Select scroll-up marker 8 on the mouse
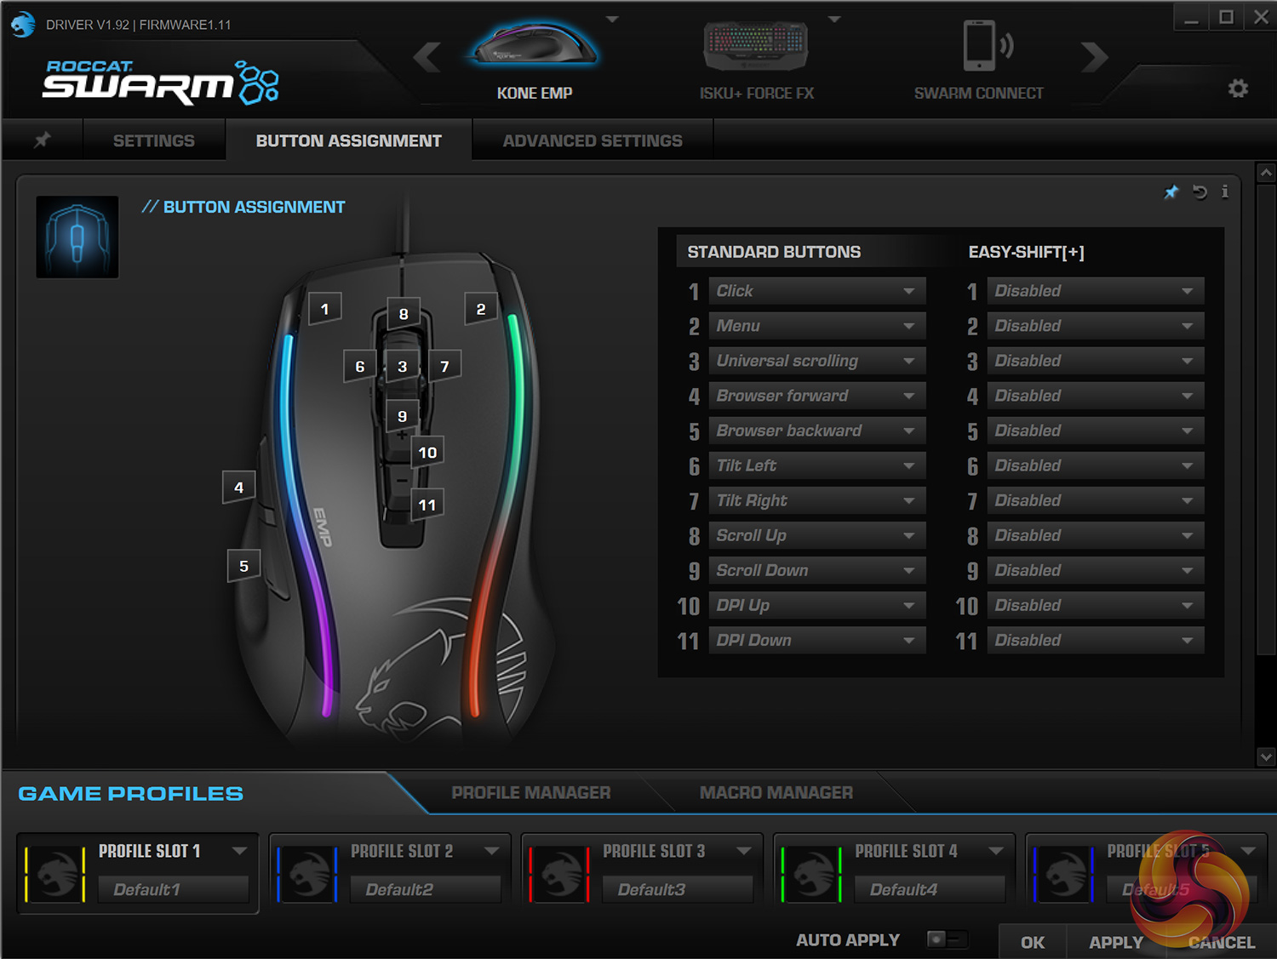The image size is (1277, 959). coord(404,314)
